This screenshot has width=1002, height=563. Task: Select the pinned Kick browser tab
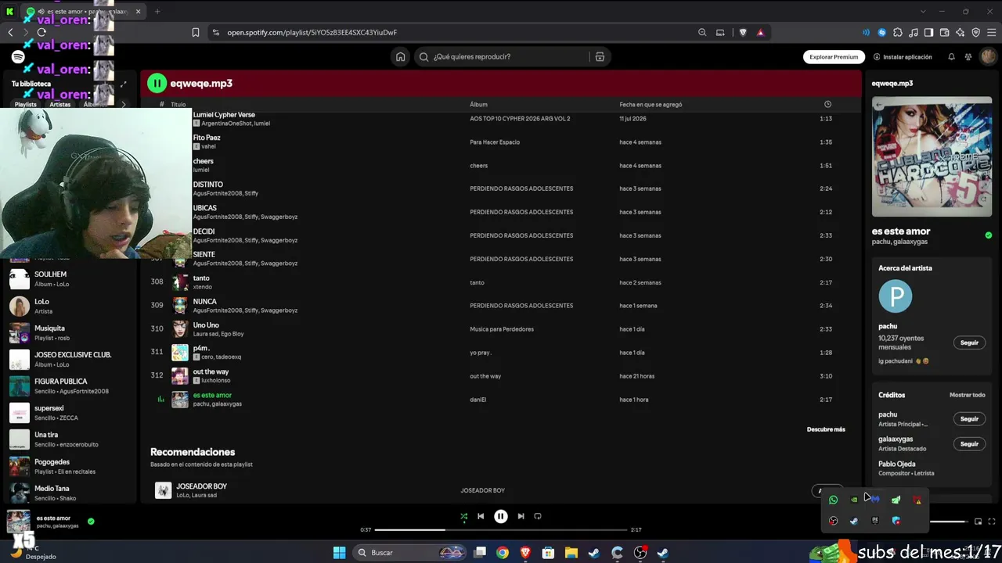[11, 12]
